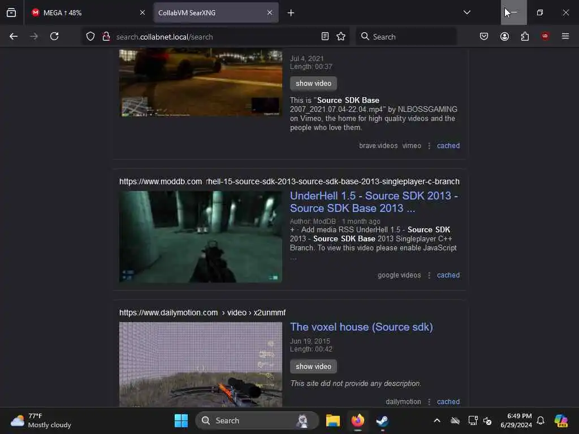The height and width of the screenshot is (434, 579).
Task: Go forward one page
Action: (x=34, y=36)
